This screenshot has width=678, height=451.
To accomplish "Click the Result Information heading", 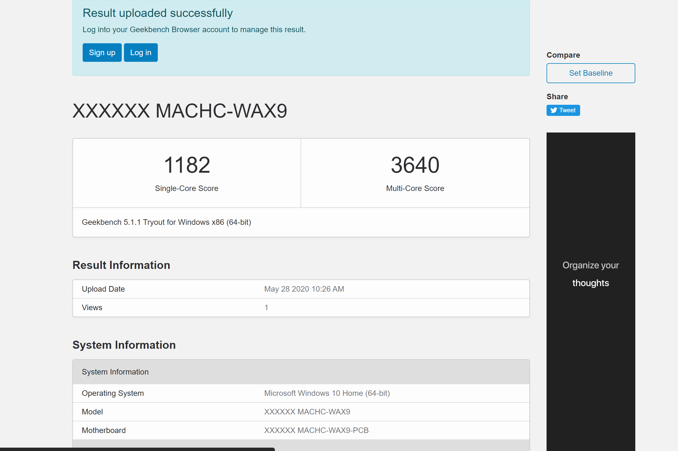I will [x=121, y=265].
